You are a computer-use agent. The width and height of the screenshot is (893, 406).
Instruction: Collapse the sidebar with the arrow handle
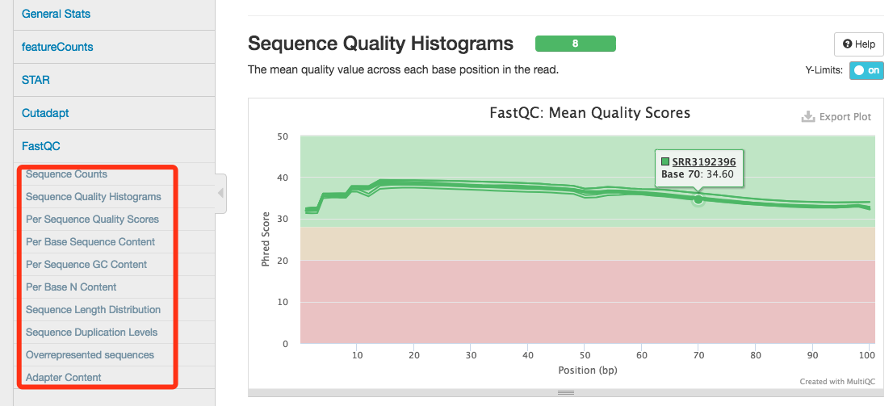coord(220,194)
